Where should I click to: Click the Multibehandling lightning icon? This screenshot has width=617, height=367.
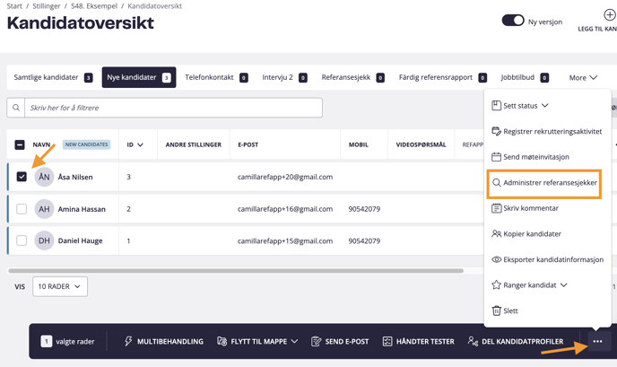coord(128,342)
